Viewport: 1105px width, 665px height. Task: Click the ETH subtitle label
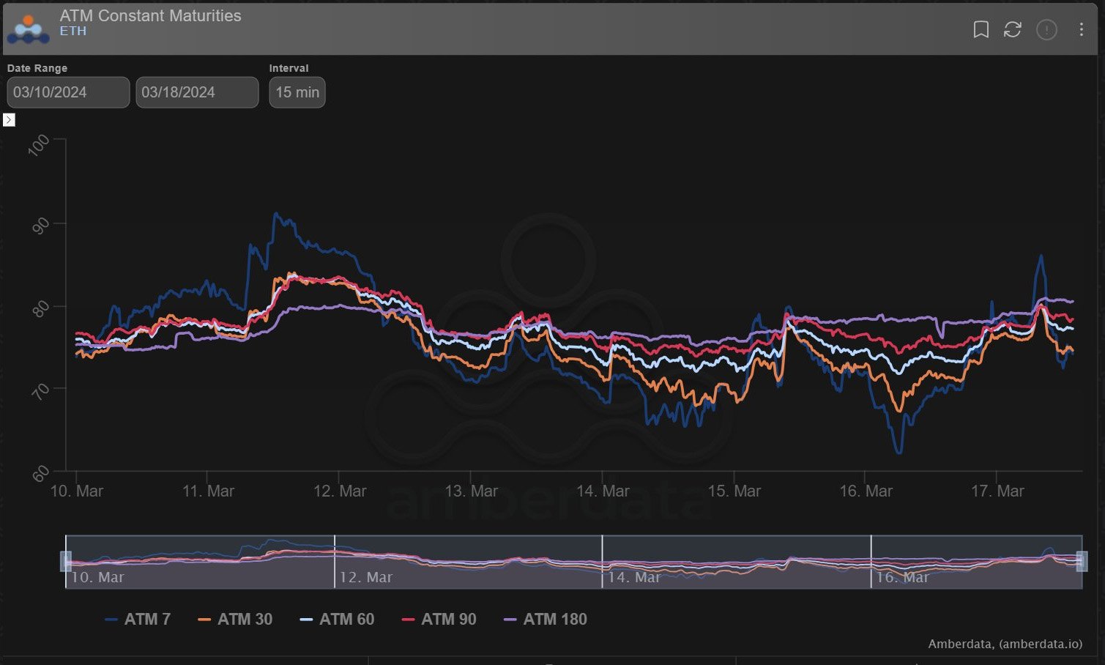click(x=72, y=31)
